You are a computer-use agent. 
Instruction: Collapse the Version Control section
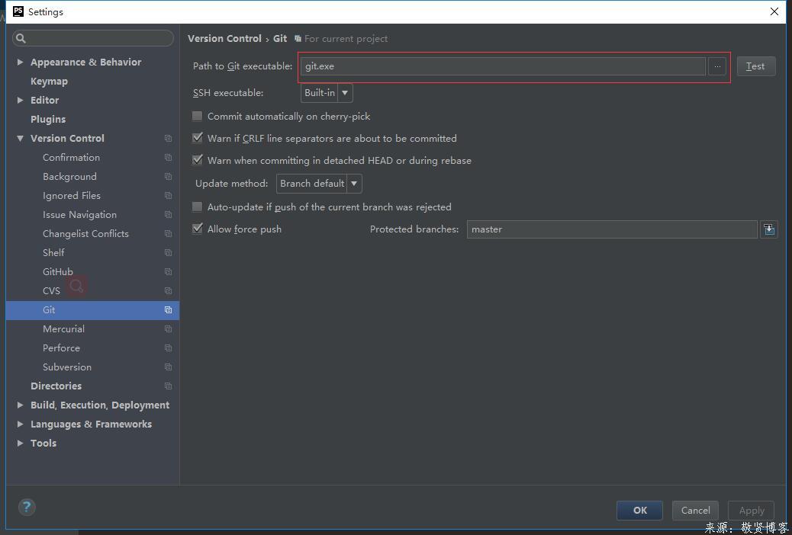point(20,138)
